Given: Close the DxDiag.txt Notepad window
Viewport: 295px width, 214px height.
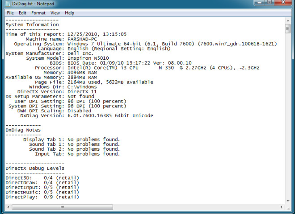Looking at the screenshot, I should (283, 2).
